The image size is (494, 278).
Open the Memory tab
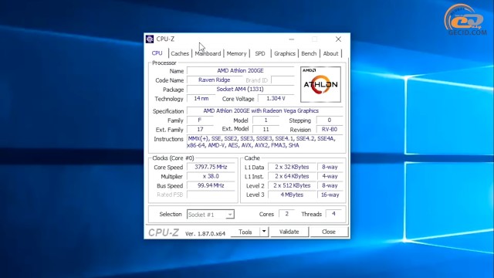pos(236,53)
